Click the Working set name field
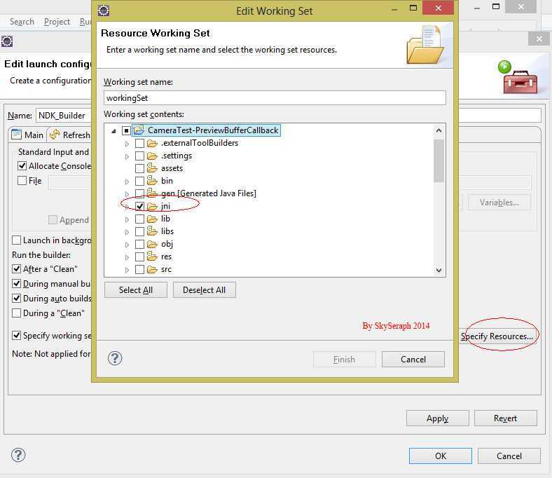552x478 pixels. [x=275, y=98]
